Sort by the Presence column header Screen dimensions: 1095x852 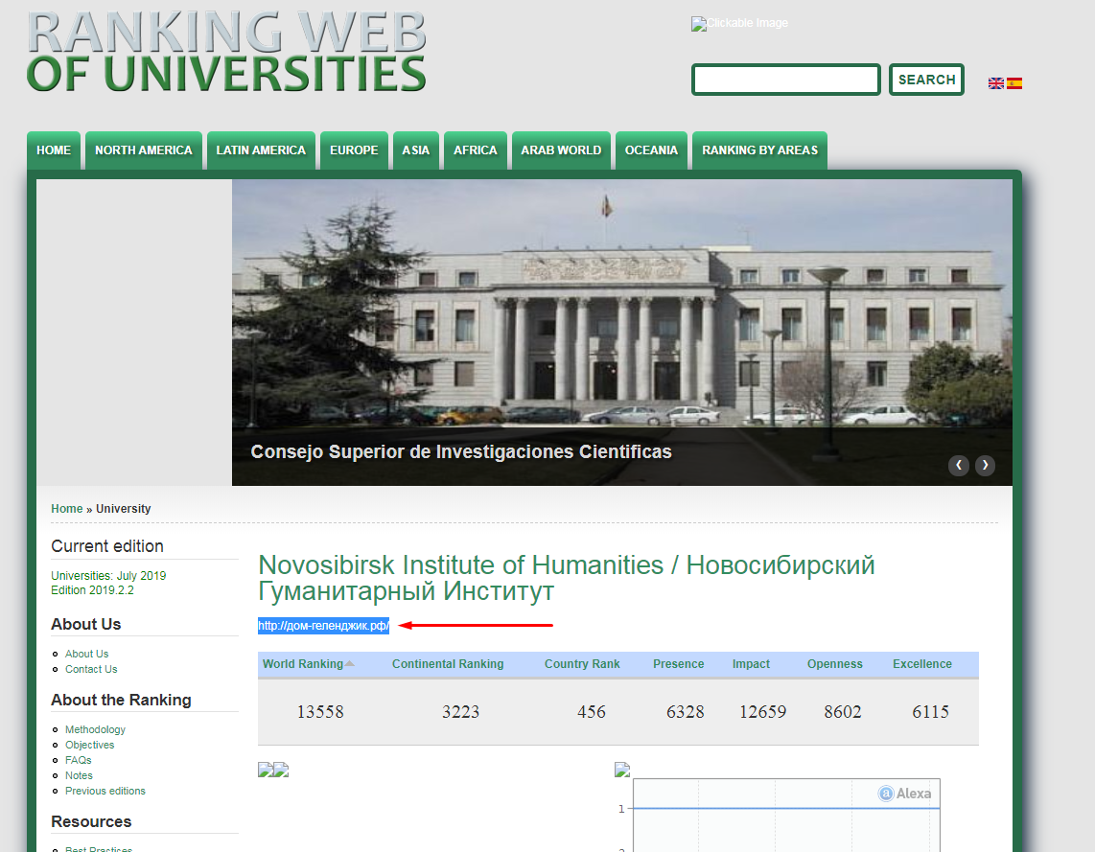point(678,663)
